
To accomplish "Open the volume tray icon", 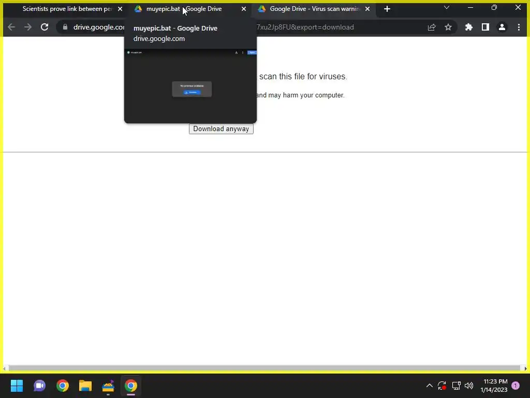I will pyautogui.click(x=469, y=386).
